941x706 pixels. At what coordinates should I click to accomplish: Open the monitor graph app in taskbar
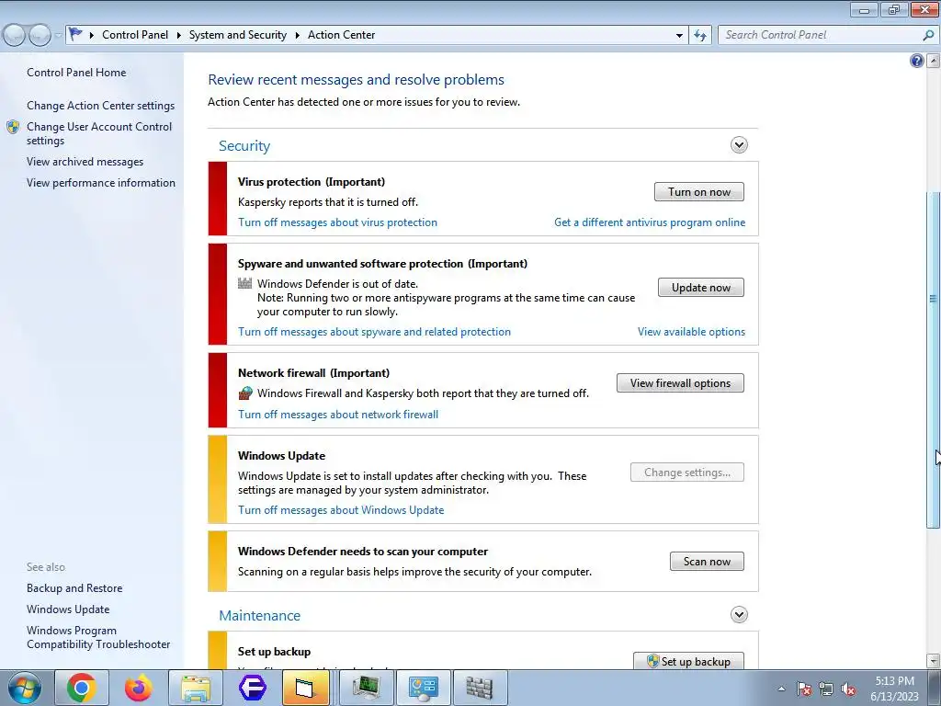[366, 688]
